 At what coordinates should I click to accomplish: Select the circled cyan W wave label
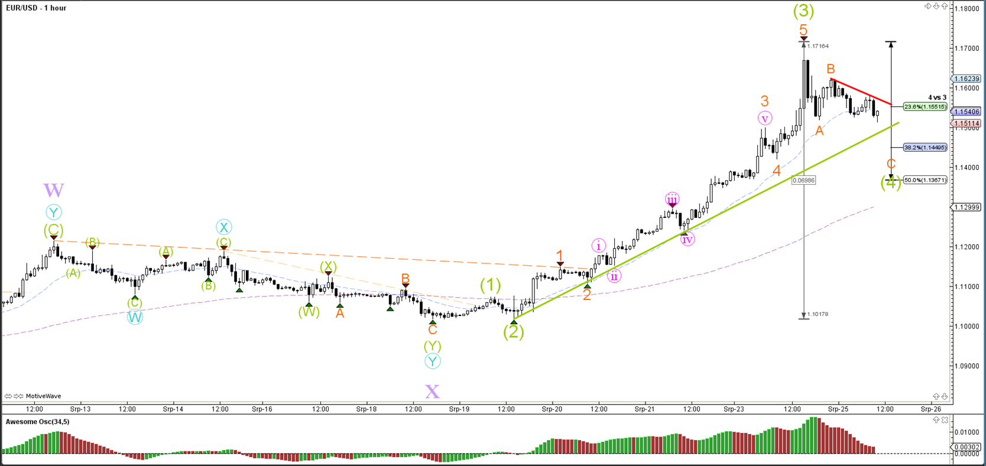point(135,317)
